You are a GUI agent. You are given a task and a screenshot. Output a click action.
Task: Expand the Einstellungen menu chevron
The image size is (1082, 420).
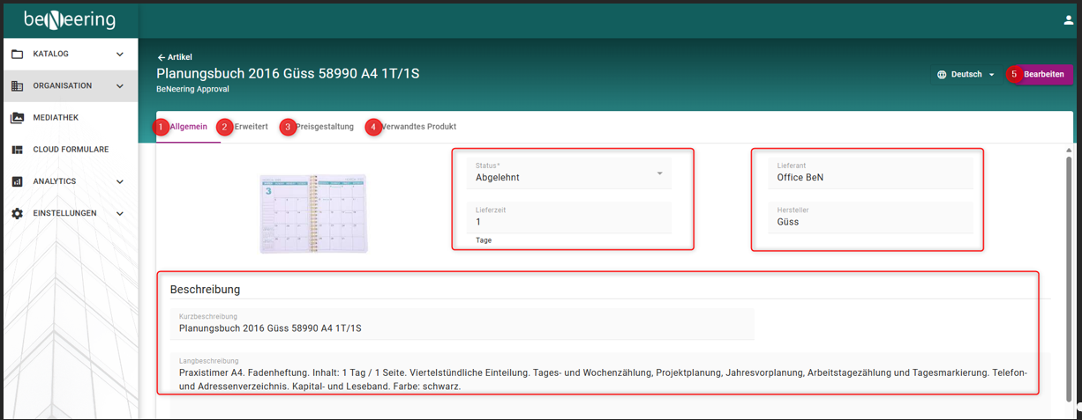tap(120, 213)
